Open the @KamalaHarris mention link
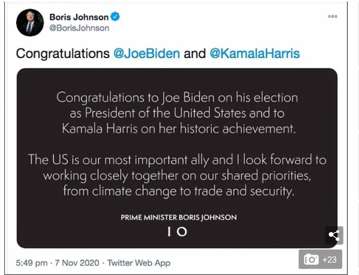 255,53
